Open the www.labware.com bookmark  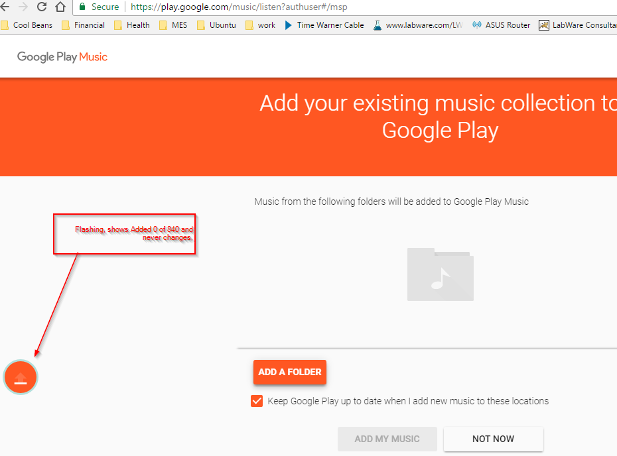point(418,25)
